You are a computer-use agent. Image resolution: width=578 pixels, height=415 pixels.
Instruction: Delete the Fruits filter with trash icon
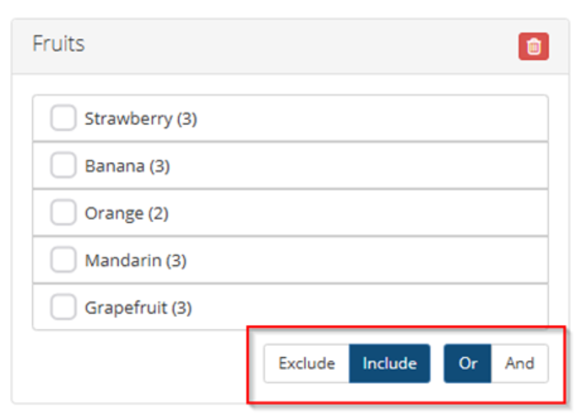533,47
